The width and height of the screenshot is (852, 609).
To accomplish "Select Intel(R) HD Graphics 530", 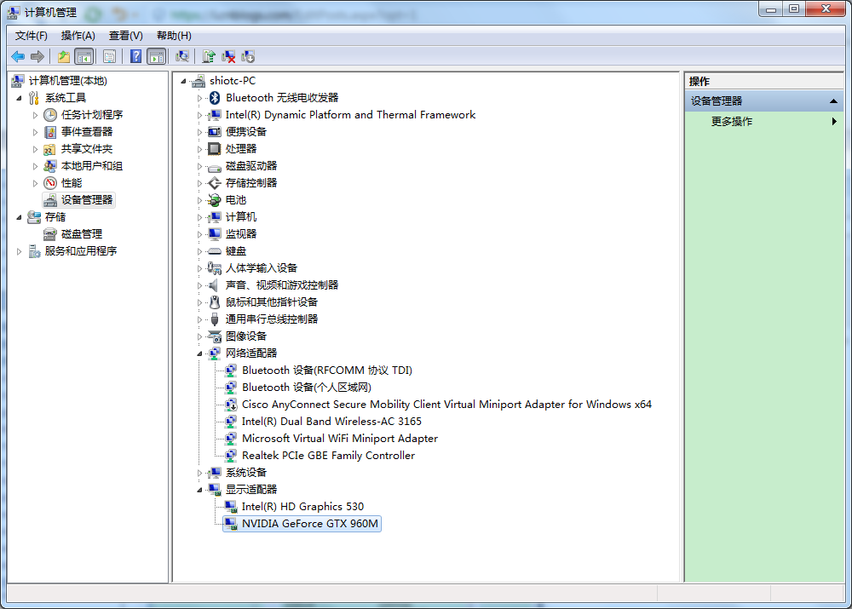I will pyautogui.click(x=302, y=506).
